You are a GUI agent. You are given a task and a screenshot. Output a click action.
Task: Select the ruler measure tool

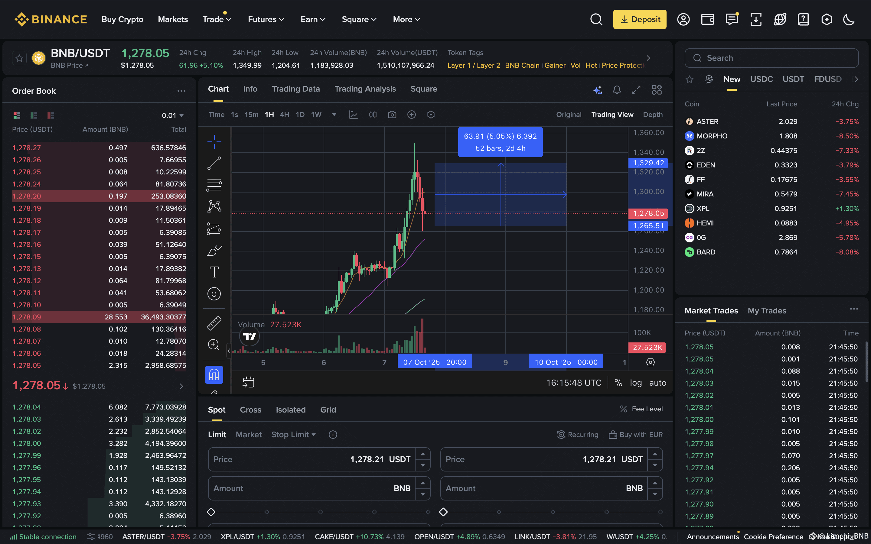click(214, 323)
